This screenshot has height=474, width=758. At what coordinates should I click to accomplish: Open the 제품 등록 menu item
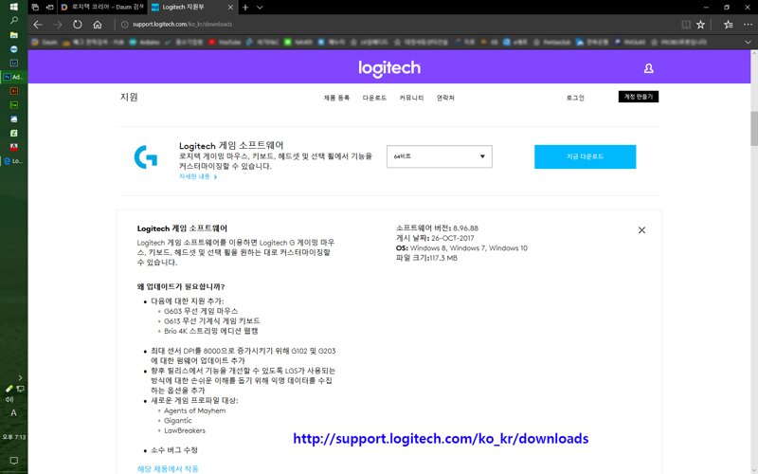[x=336, y=98]
